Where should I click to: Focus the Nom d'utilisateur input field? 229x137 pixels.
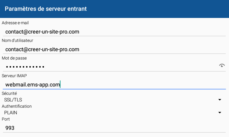pyautogui.click(x=114, y=49)
